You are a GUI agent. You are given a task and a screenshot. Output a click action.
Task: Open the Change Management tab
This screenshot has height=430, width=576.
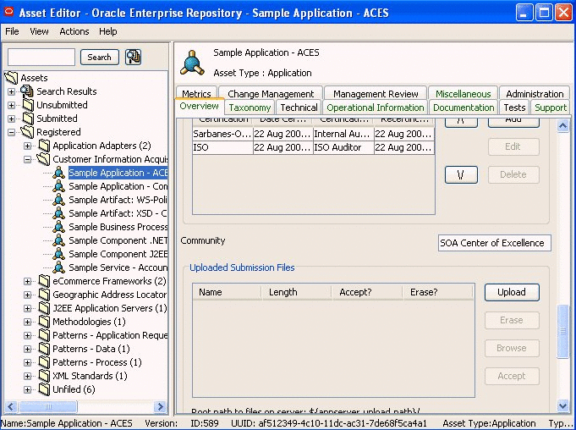pyautogui.click(x=271, y=94)
